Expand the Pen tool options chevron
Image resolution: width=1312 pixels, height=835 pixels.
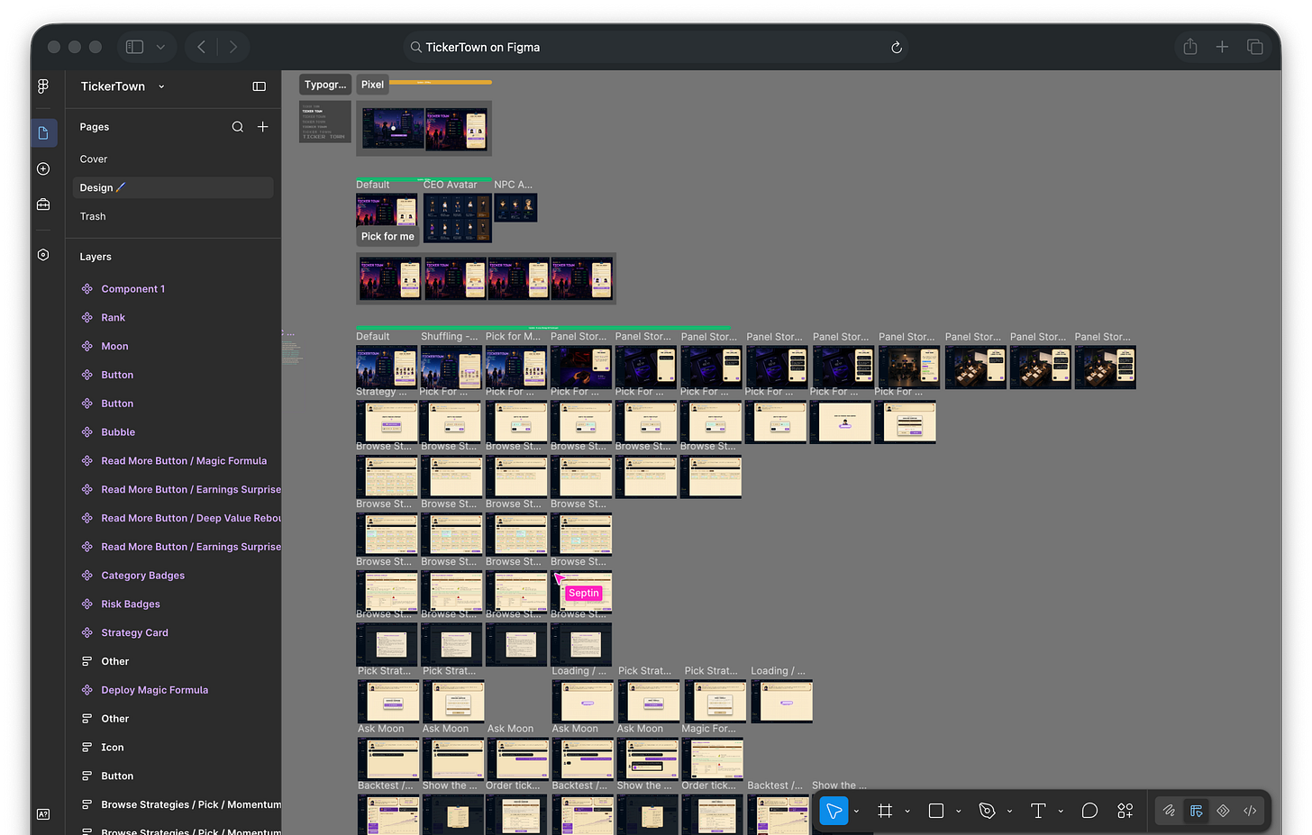(1009, 811)
